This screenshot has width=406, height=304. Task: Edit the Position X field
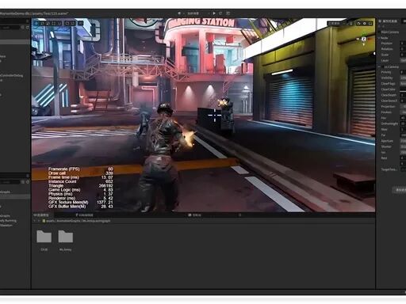(403, 44)
